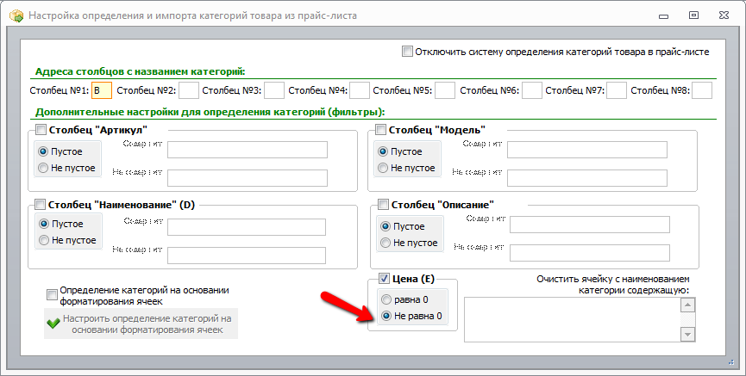Focus the 'Не содержит' field in Описание group
Image resolution: width=746 pixels, height=376 pixels.
pos(590,253)
